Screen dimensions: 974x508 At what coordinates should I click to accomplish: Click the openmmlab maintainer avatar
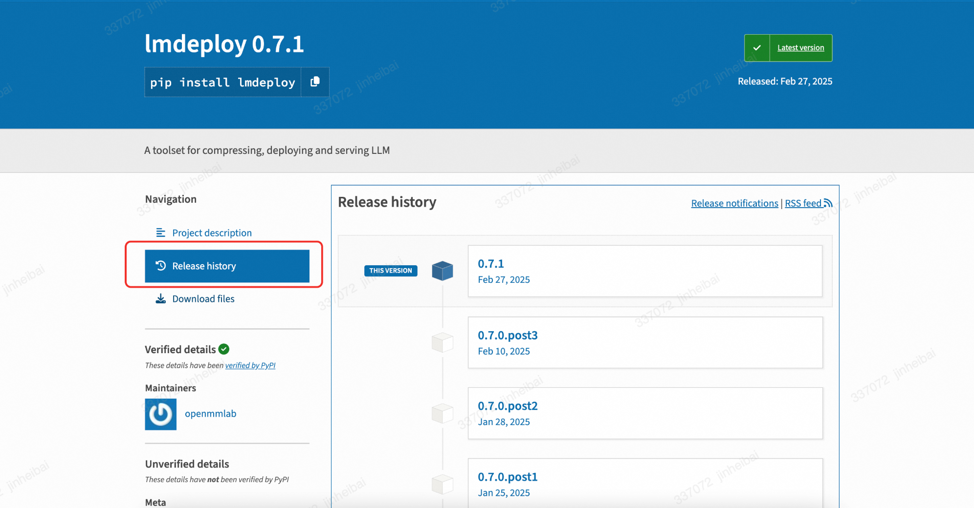(x=161, y=414)
